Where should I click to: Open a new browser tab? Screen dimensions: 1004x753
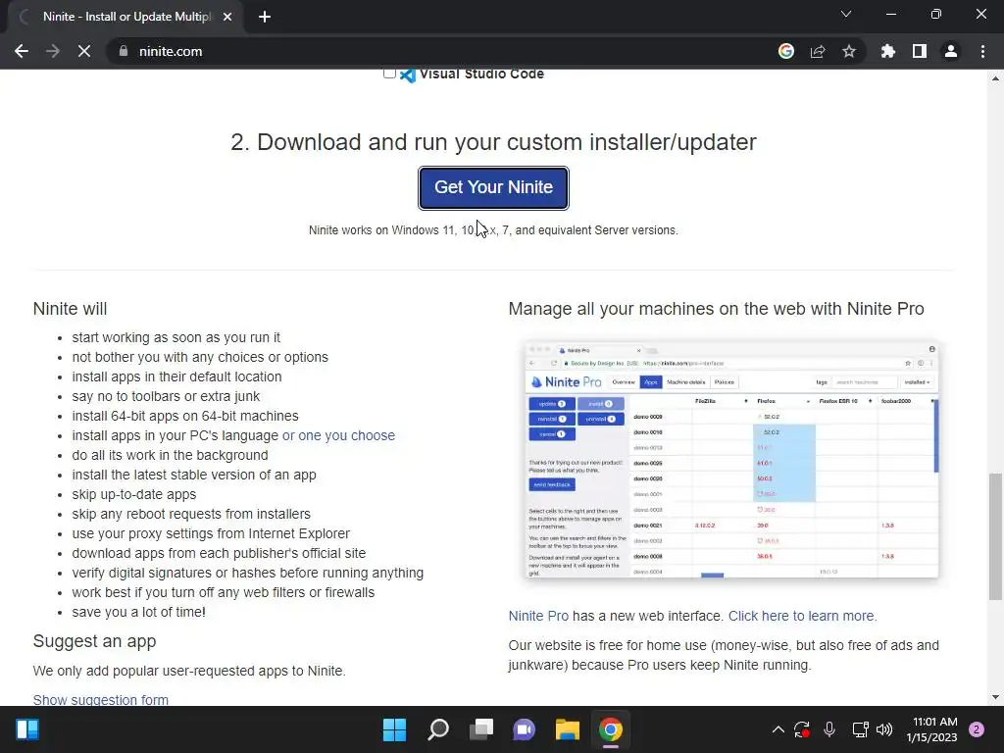265,17
